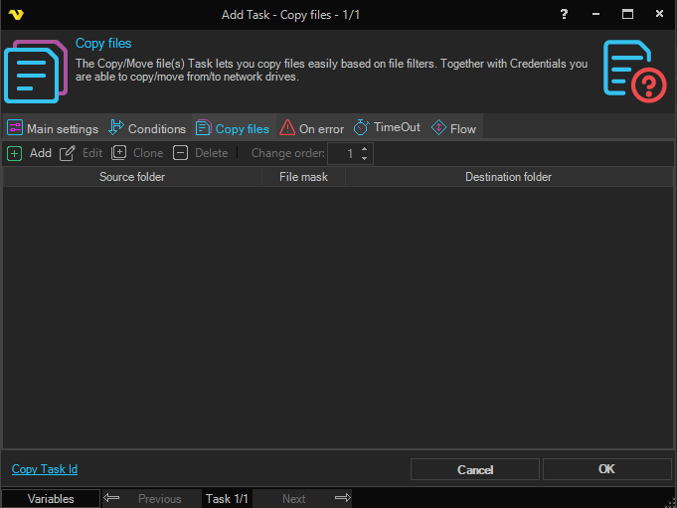Decrease the Change order value with down arrow
This screenshot has height=508, width=677.
[x=365, y=158]
